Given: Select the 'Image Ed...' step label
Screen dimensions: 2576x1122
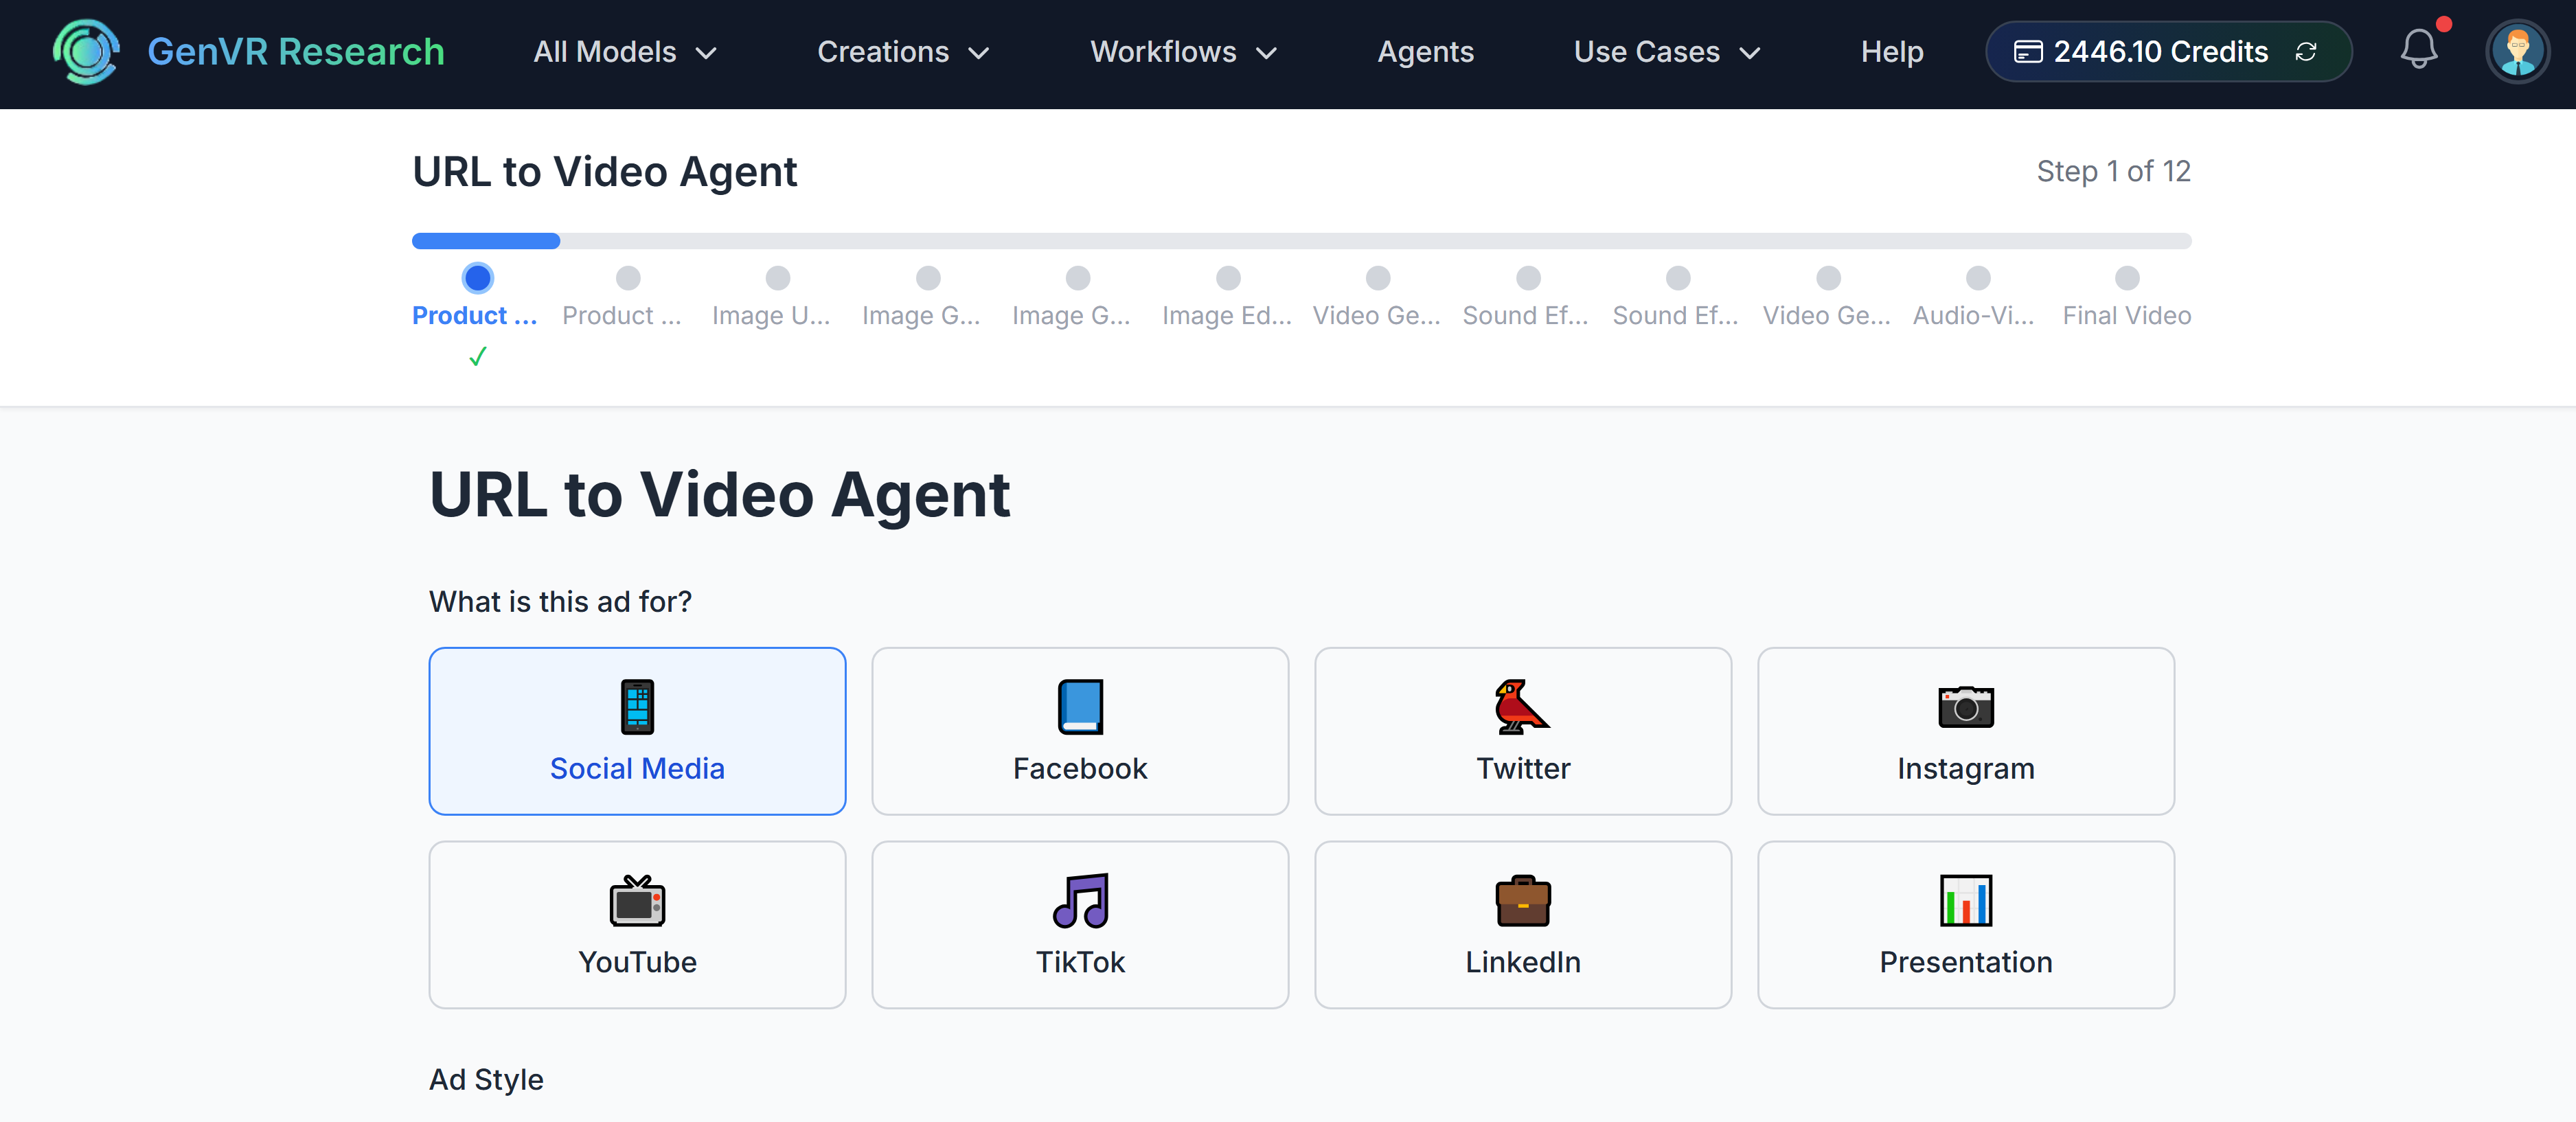Looking at the screenshot, I should [x=1226, y=316].
